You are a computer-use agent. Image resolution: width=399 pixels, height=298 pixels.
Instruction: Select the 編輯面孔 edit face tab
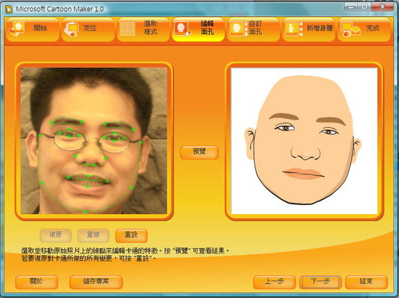coord(198,29)
